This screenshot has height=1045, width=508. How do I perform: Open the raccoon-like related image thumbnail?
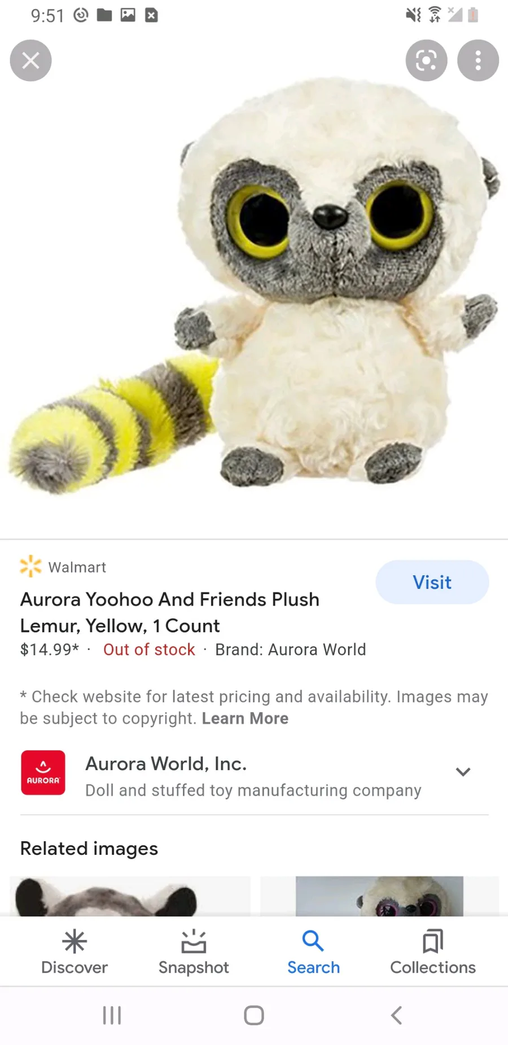click(130, 896)
